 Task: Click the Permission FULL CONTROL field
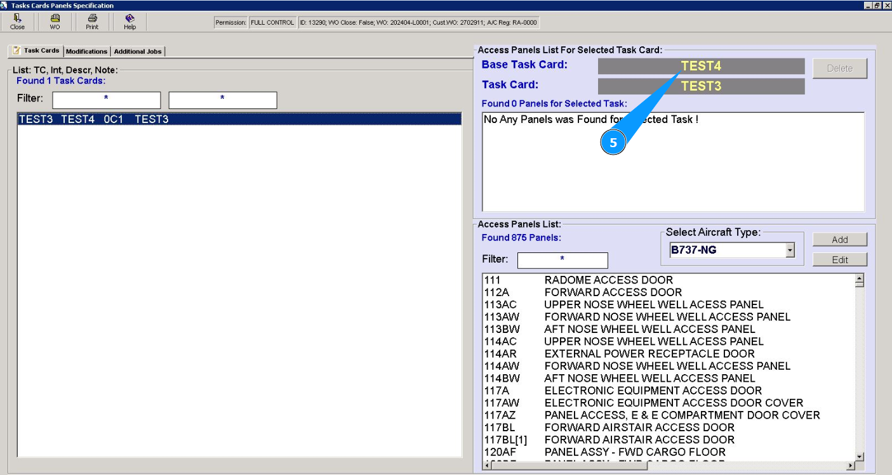[x=272, y=22]
